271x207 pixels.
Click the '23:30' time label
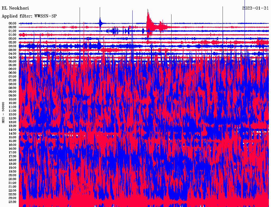[x=12, y=202]
